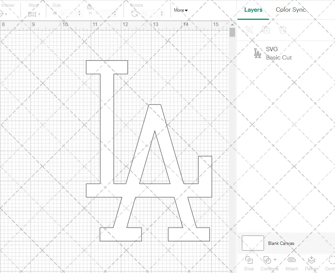Select the SVG Basic Cut layer

pos(278,53)
